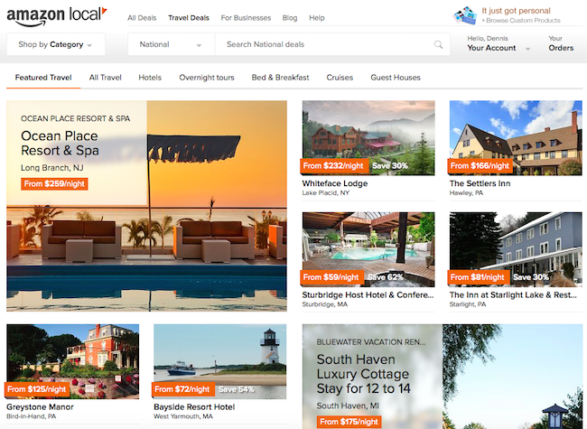Click Bird-in-Hand, PA location text
Viewport: 587px width, 429px height.
(31, 416)
